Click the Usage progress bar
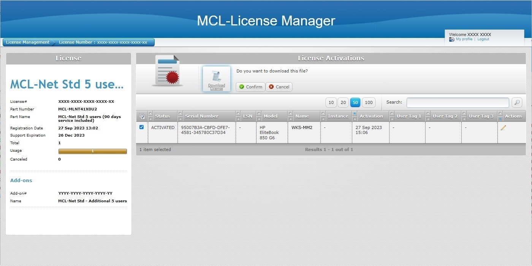 [x=92, y=151]
